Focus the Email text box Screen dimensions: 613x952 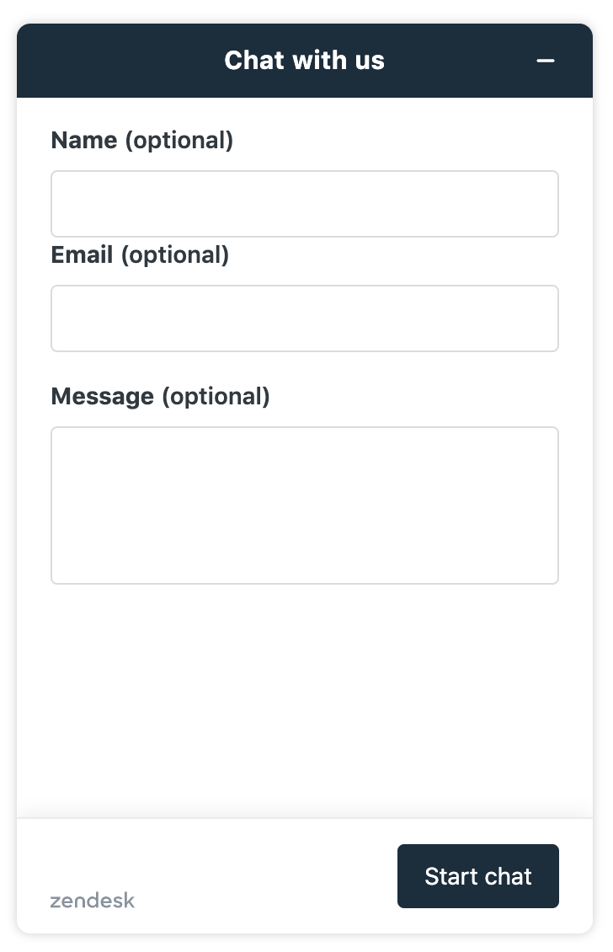(305, 318)
